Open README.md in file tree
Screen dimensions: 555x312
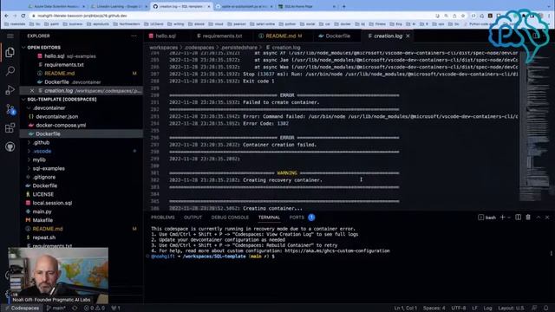tap(48, 229)
